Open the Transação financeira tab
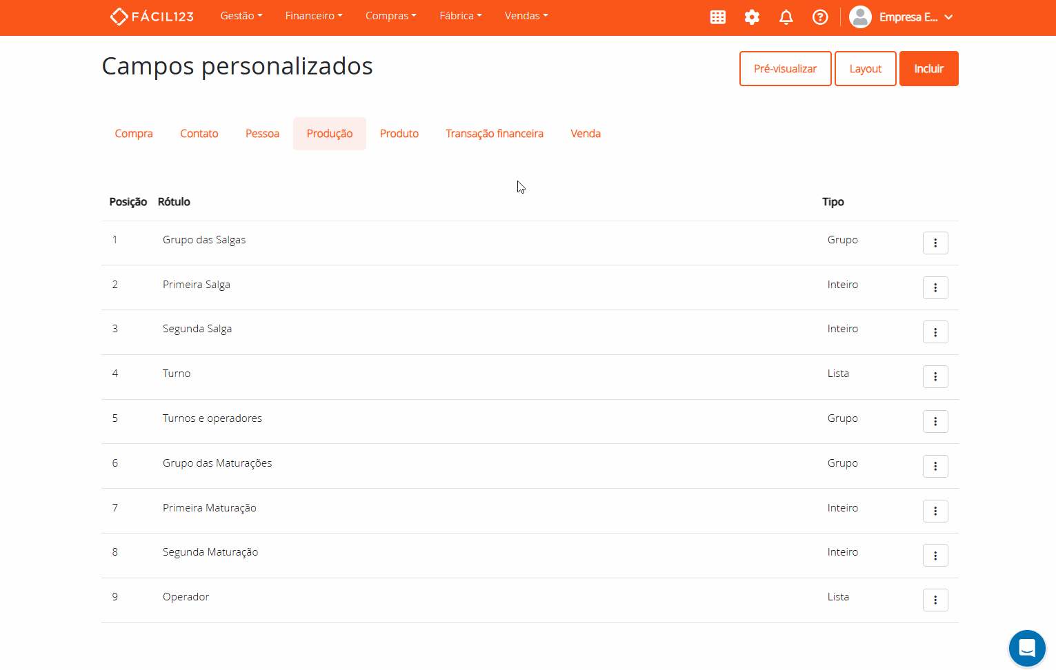The height and width of the screenshot is (670, 1056). point(495,133)
